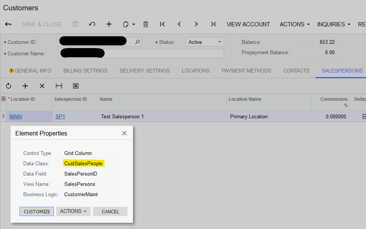The height and width of the screenshot is (229, 366).
Task: Refresh the salespersons grid
Action: [x=9, y=86]
